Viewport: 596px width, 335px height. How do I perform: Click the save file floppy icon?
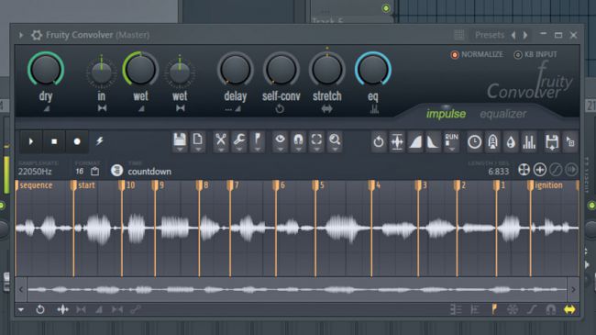(180, 141)
